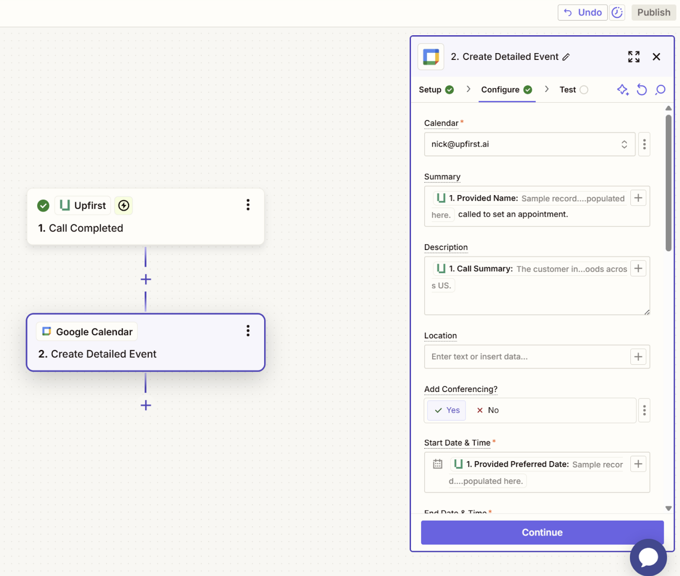Add a step after Create Detailed Event
The height and width of the screenshot is (576, 680).
[x=146, y=405]
